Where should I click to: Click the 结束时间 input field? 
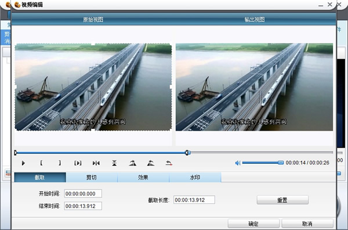click(83, 206)
